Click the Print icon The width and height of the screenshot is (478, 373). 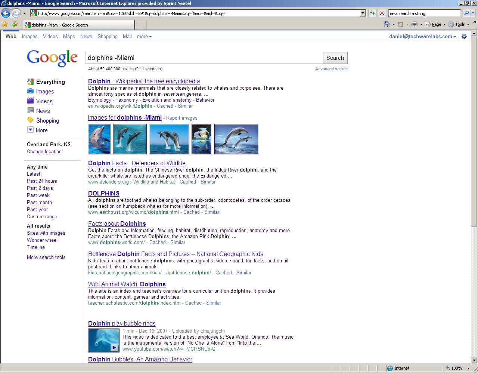[x=414, y=24]
